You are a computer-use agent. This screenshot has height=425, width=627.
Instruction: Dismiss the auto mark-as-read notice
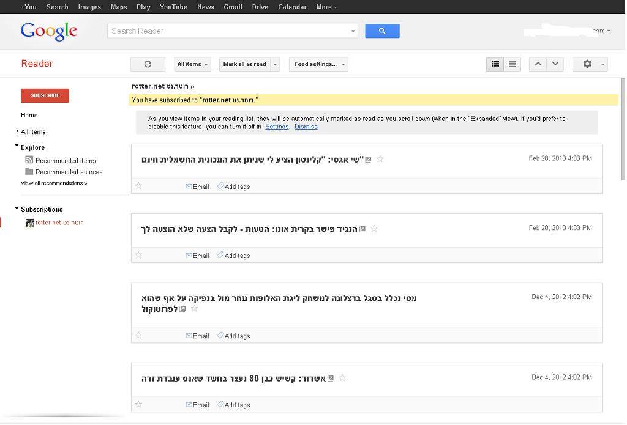[306, 127]
